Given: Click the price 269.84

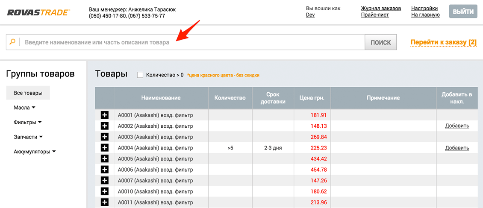Looking at the screenshot, I should point(319,137).
